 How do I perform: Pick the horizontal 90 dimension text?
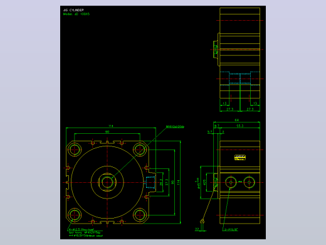(x=107, y=132)
